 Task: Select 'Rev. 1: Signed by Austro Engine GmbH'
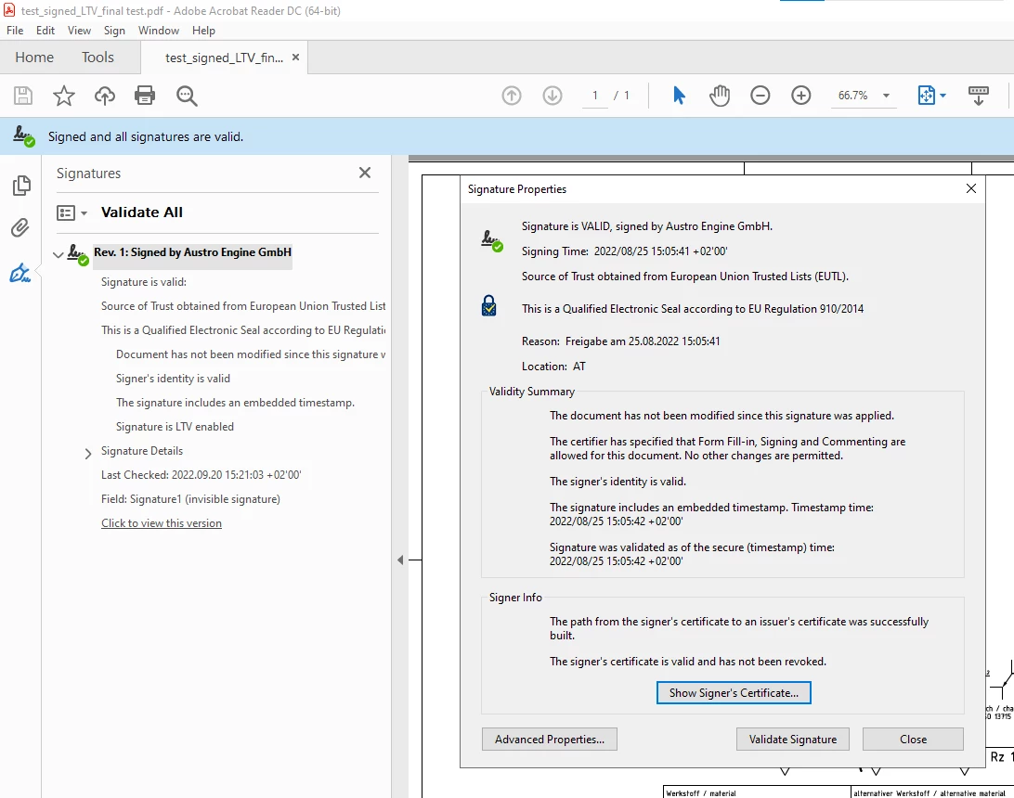[x=192, y=252]
